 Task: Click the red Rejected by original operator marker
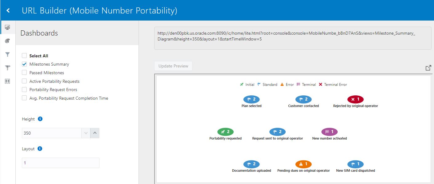pos(355,99)
